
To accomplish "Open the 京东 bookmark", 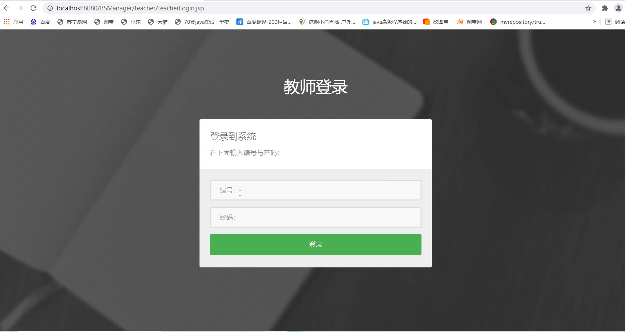I will [131, 22].
